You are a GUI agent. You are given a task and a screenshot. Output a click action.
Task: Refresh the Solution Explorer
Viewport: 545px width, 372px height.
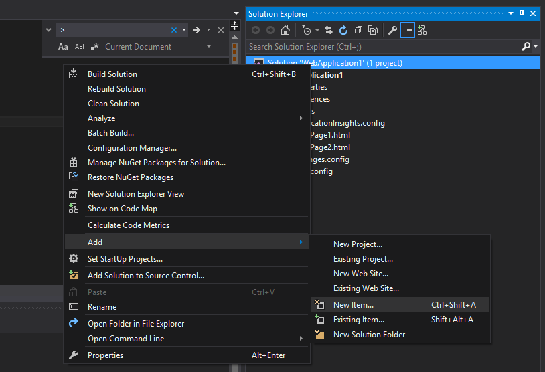[343, 30]
